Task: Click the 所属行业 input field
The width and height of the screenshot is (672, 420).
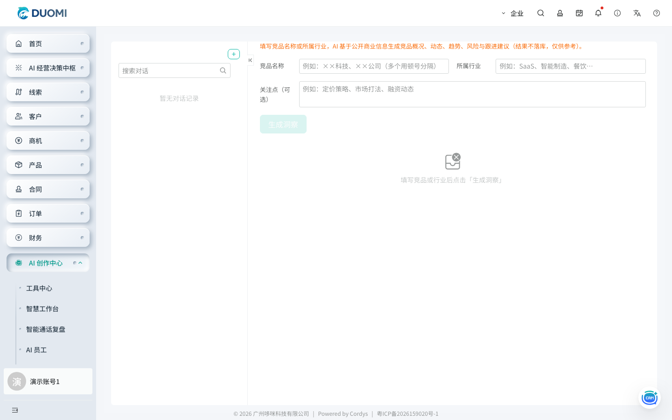Action: [571, 66]
